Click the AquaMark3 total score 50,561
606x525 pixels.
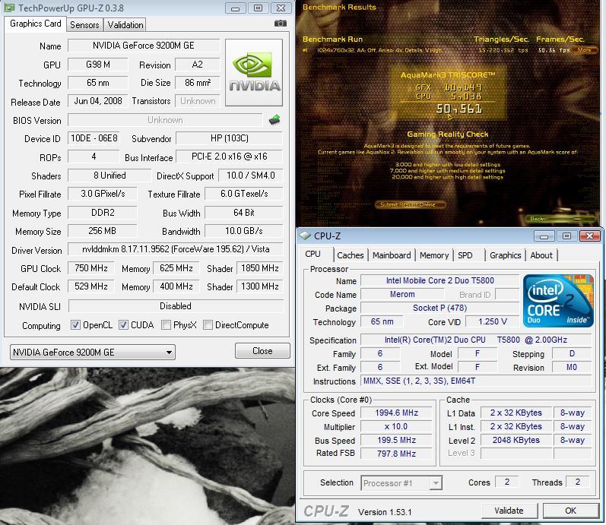tap(459, 109)
